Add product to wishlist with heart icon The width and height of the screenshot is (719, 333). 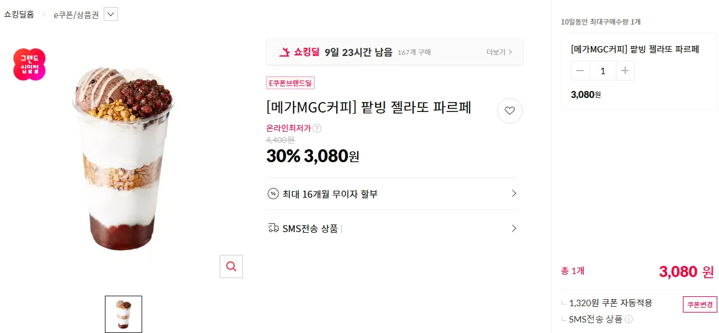point(510,111)
